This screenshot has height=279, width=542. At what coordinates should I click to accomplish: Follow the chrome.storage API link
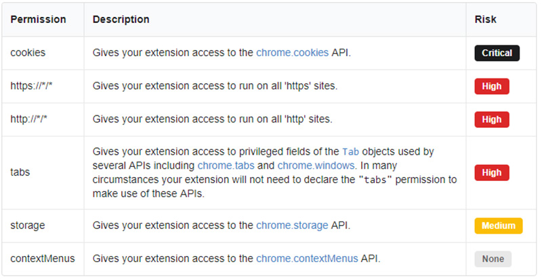[x=292, y=226]
